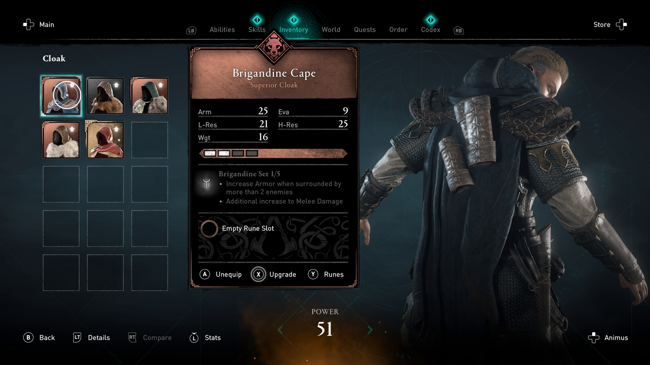The image size is (650, 365).
Task: Click the Order menu icon
Action: (x=399, y=29)
